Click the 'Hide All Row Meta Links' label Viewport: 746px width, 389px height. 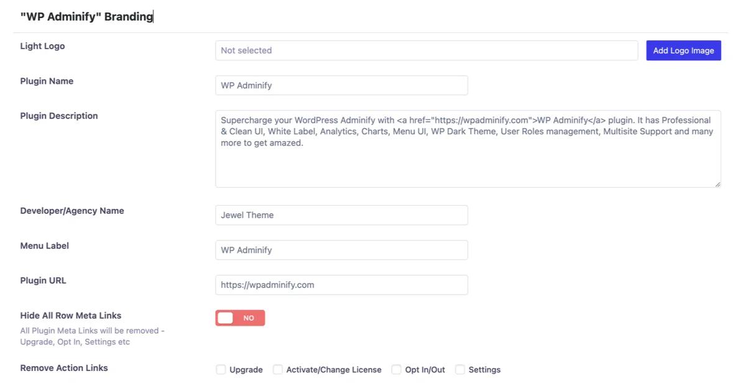click(71, 315)
